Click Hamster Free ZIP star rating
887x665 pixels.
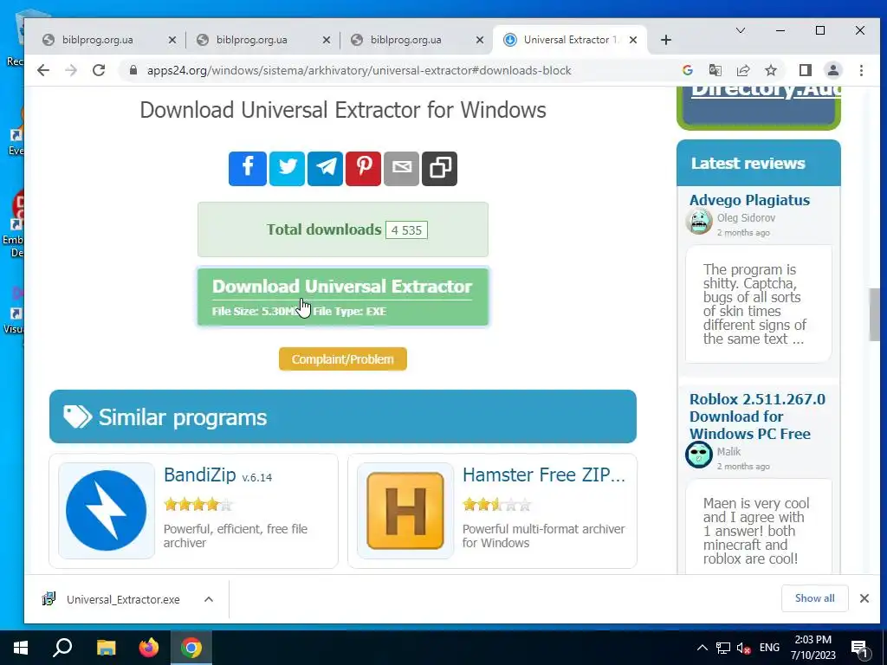pyautogui.click(x=496, y=504)
